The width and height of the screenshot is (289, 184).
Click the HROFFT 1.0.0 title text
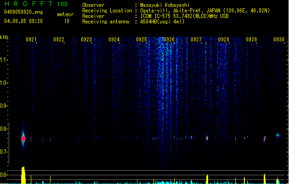click(x=36, y=4)
